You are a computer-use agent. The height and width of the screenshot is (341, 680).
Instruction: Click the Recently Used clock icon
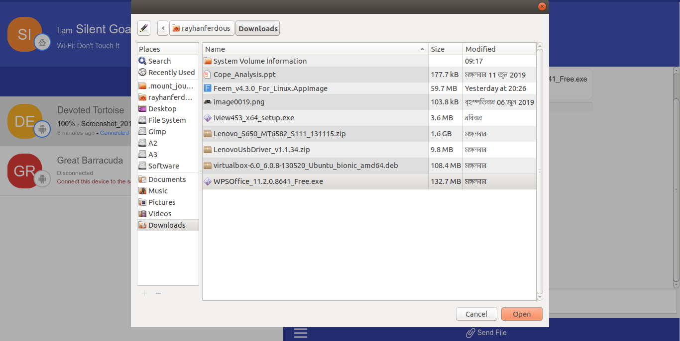(142, 73)
